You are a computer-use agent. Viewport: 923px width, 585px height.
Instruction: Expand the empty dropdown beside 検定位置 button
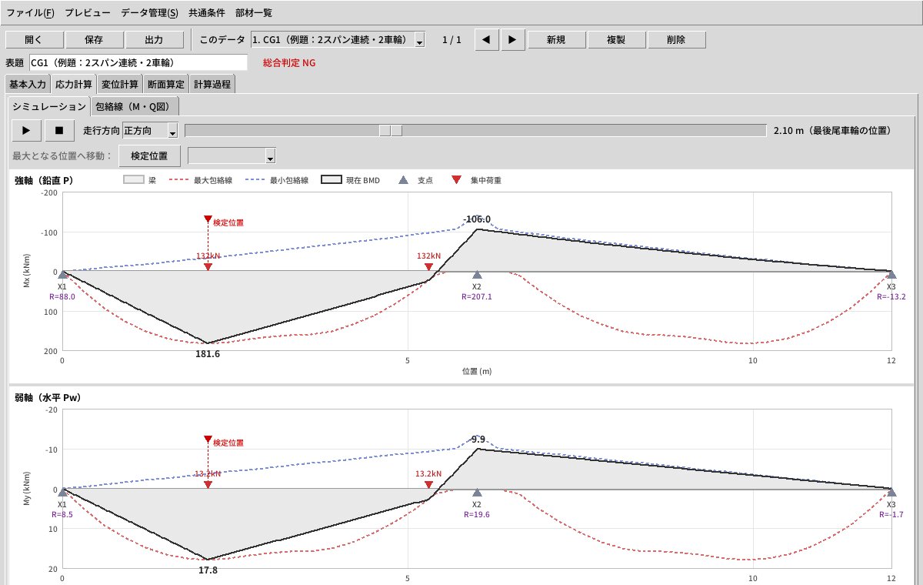[x=232, y=156]
